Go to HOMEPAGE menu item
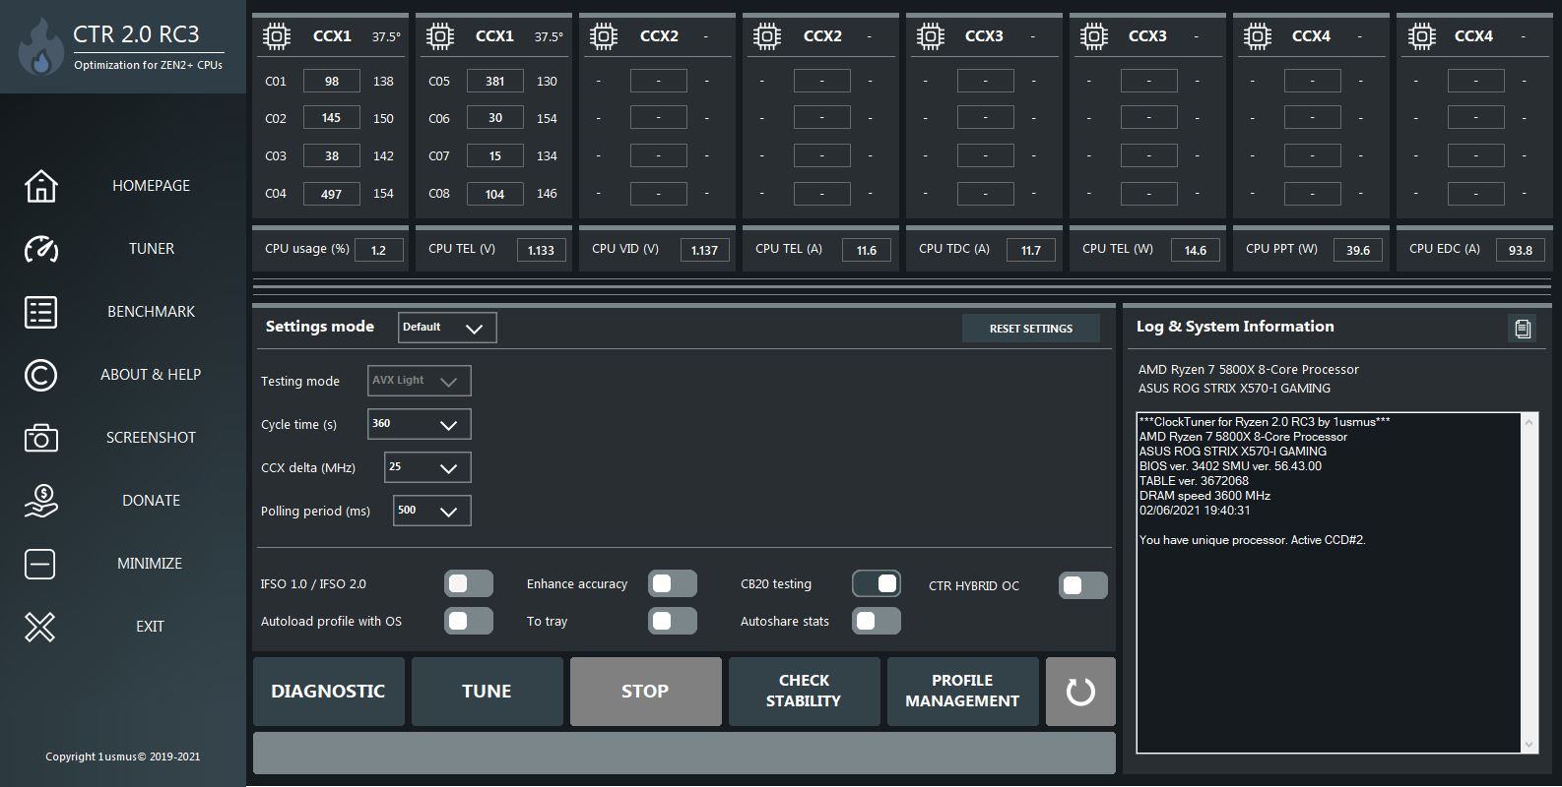1562x787 pixels. pyautogui.click(x=151, y=186)
